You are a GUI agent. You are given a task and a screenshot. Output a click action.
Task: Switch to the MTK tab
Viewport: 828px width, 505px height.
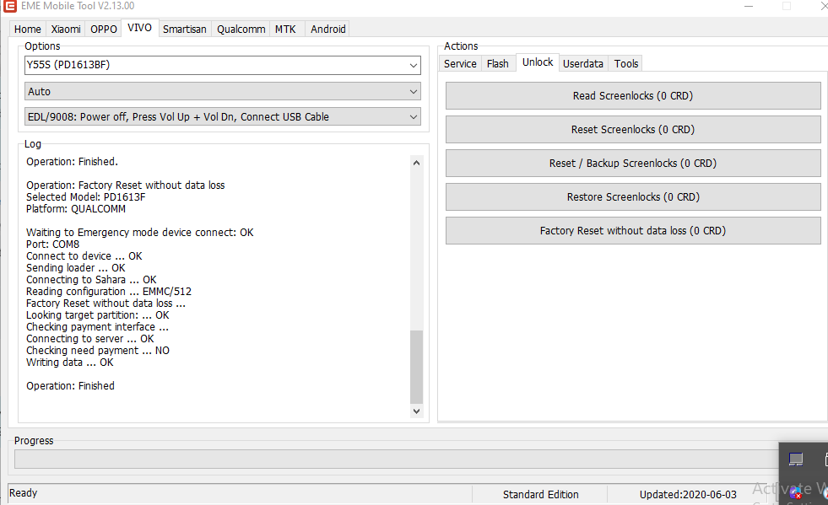pyautogui.click(x=285, y=29)
